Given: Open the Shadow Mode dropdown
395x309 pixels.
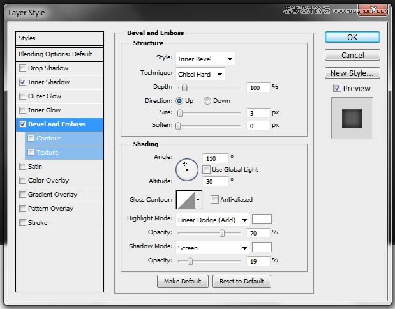Looking at the screenshot, I should click(x=212, y=248).
